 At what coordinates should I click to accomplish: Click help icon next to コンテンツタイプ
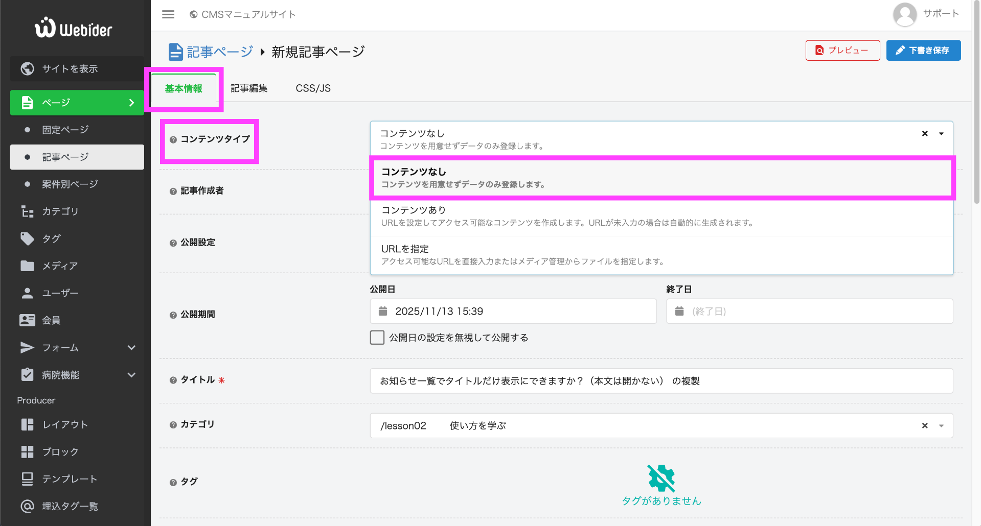173,139
